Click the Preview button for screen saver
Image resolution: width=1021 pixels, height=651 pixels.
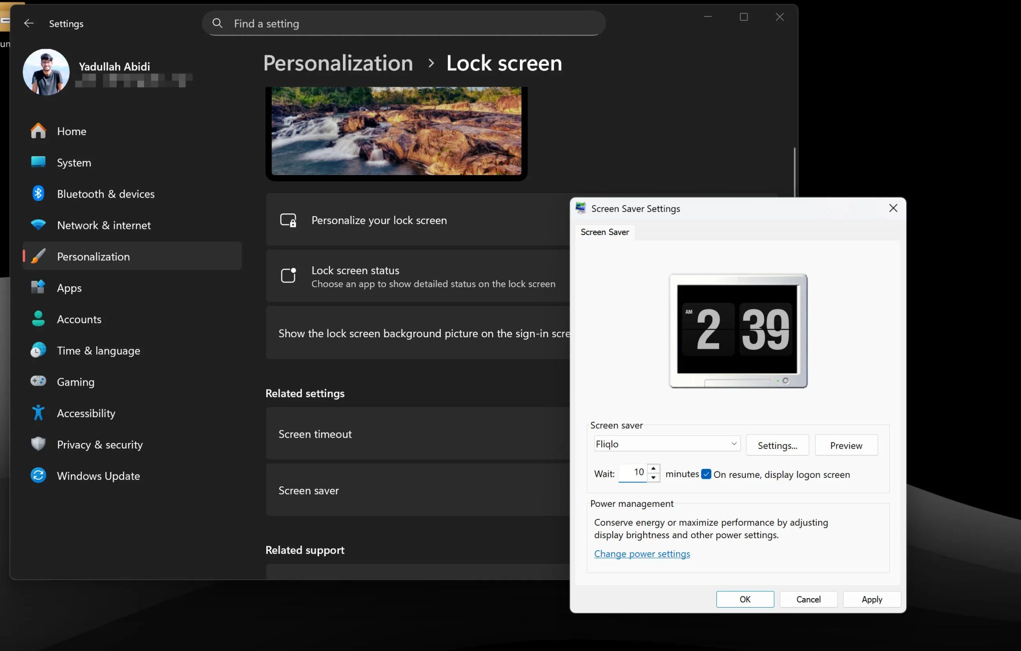coord(846,445)
